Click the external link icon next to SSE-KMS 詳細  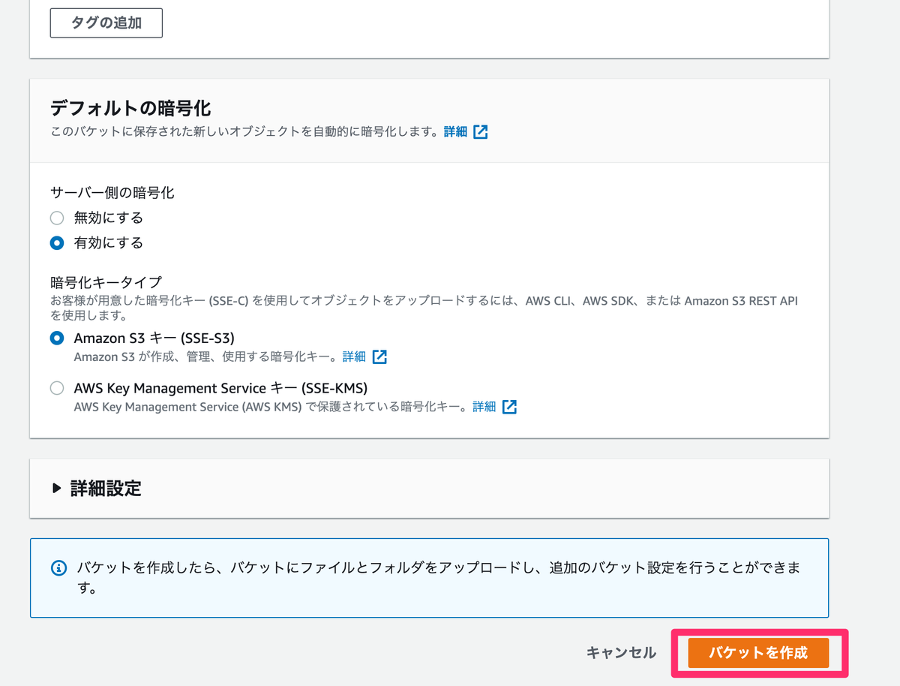tap(508, 407)
